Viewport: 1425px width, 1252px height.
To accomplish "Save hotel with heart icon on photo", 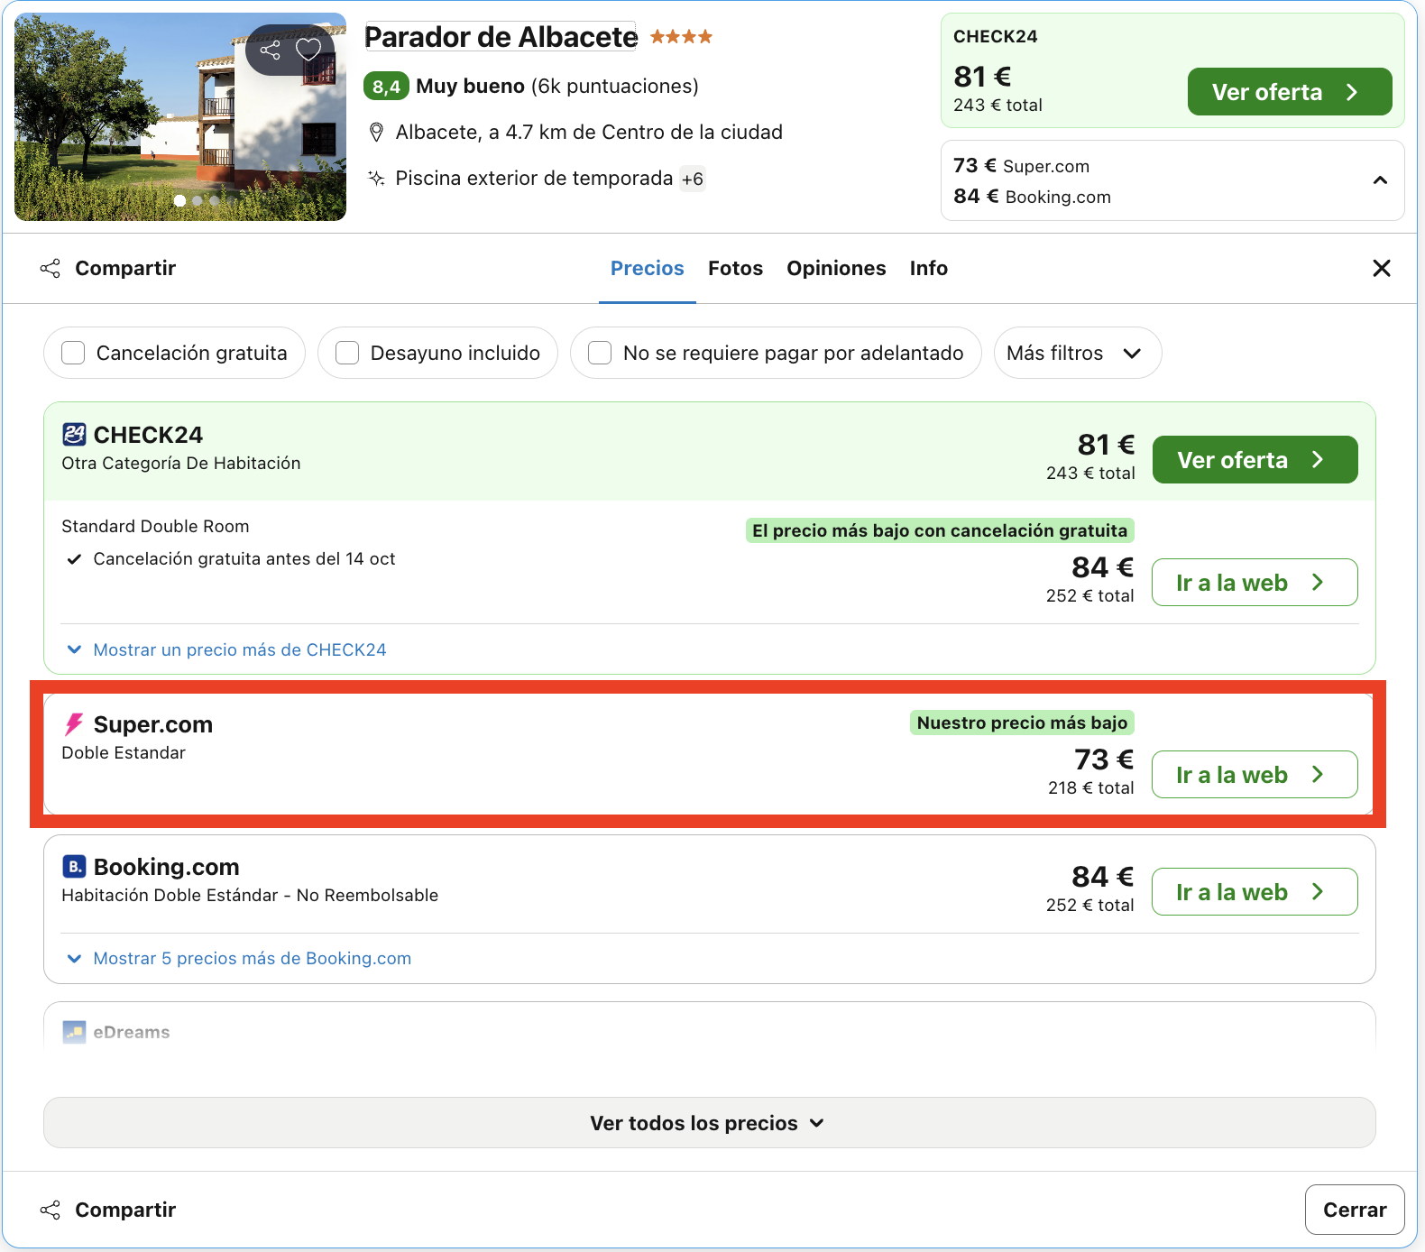I will pyautogui.click(x=308, y=50).
